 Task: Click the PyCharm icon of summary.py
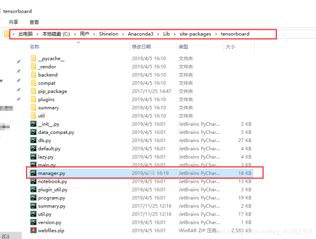pos(33,206)
